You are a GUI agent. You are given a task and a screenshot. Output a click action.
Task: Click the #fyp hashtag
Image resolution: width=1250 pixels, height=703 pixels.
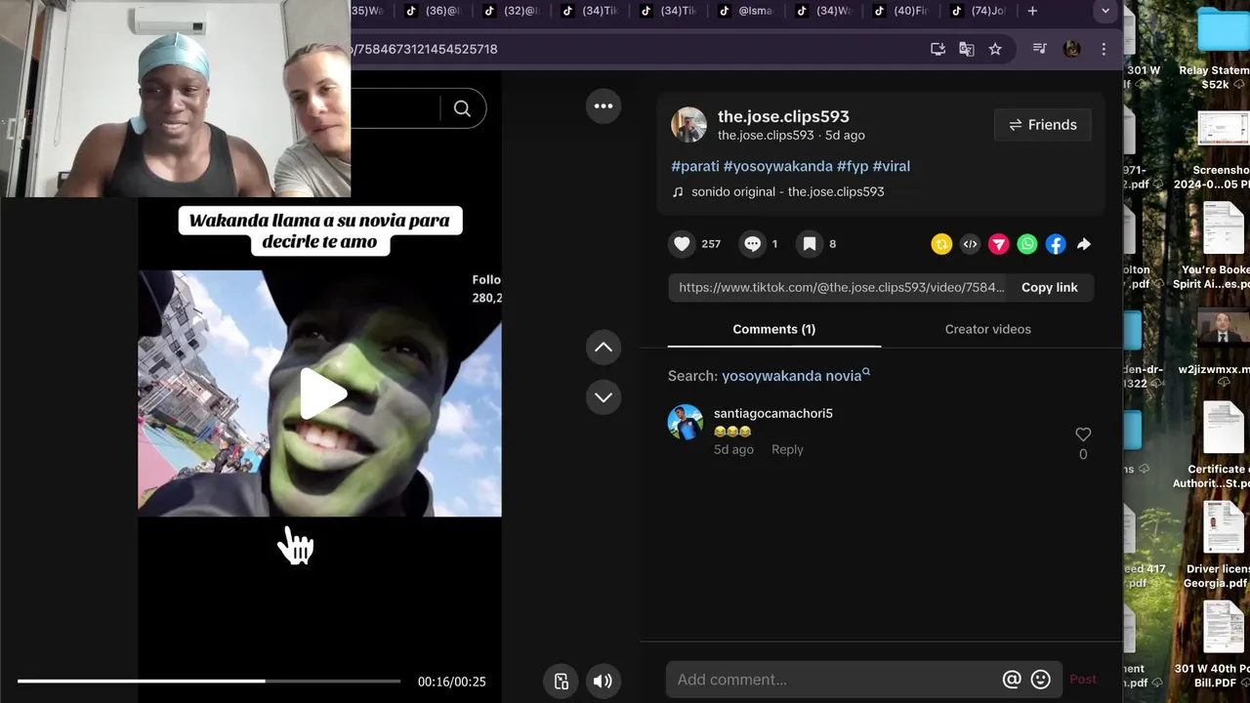(853, 166)
